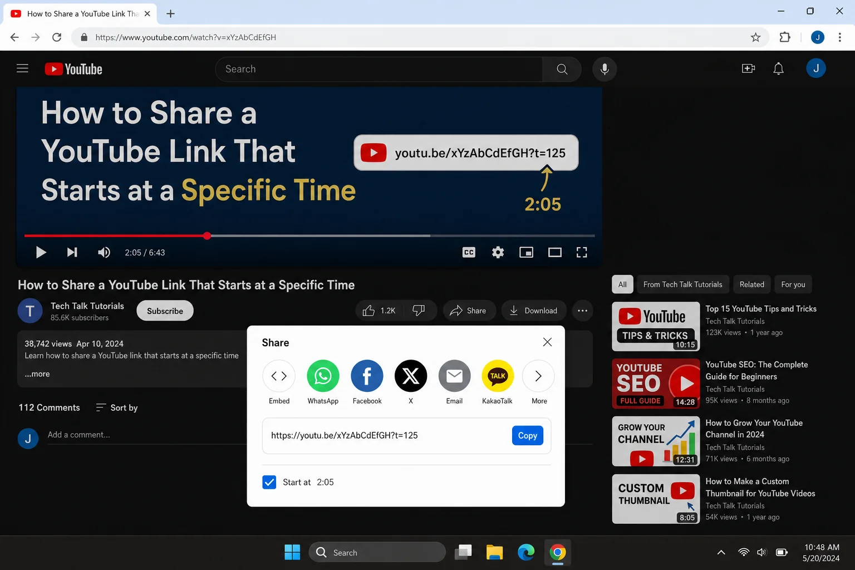Uncheck the Start at checkbox

pyautogui.click(x=269, y=482)
